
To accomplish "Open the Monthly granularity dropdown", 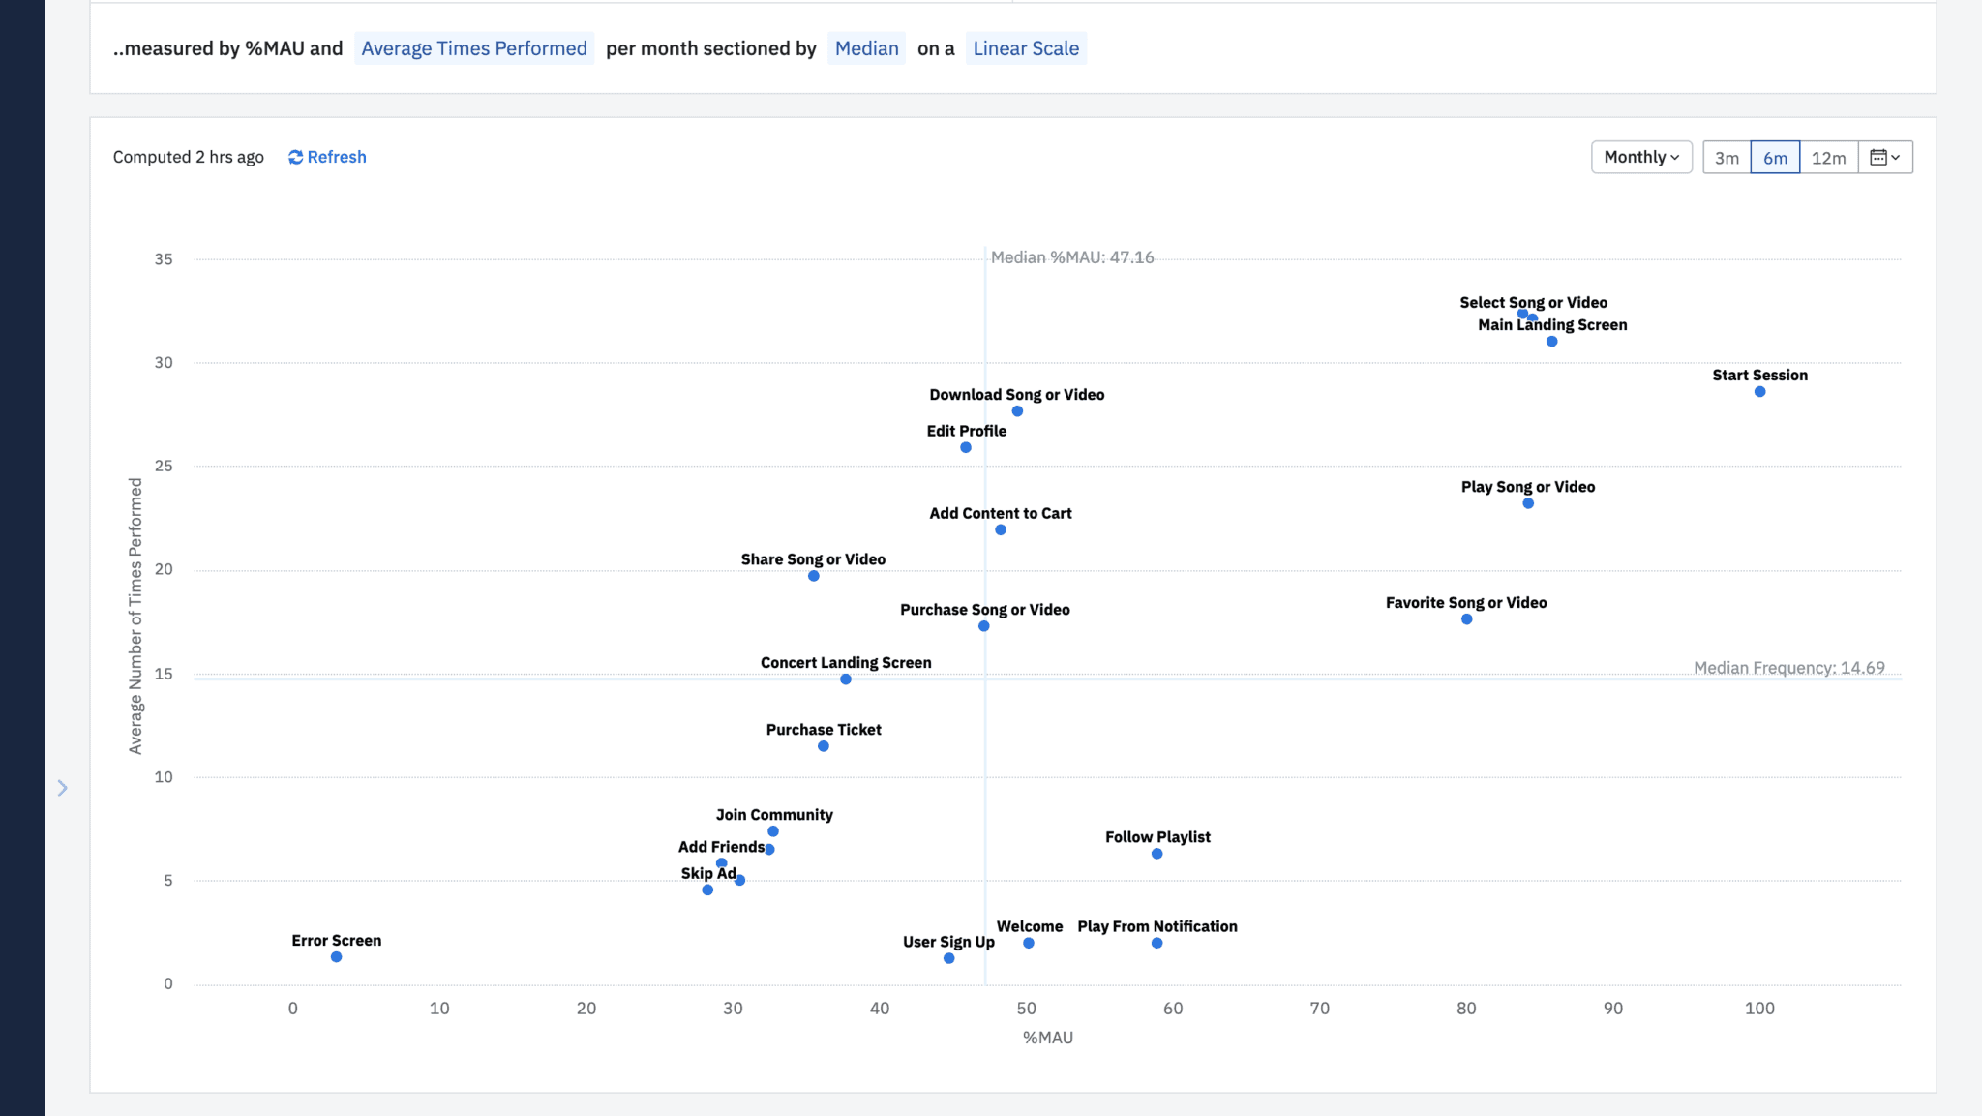I will point(1641,157).
